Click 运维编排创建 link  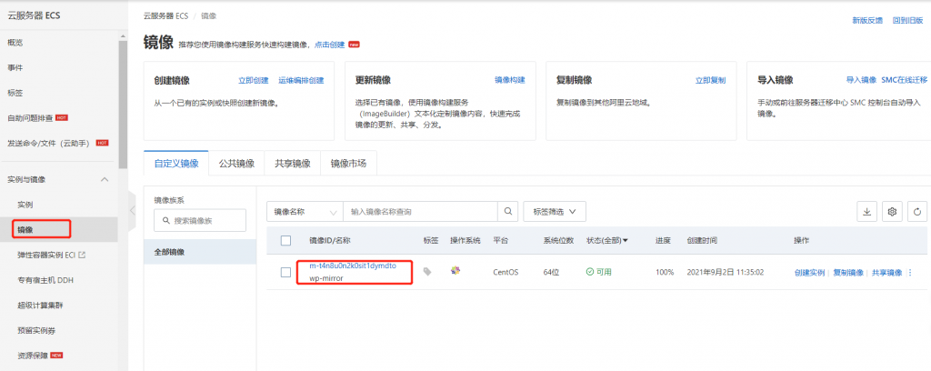301,80
